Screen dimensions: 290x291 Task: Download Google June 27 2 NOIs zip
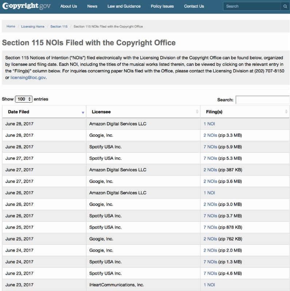[x=210, y=181]
